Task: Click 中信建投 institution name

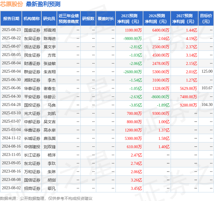Action: [32, 147]
